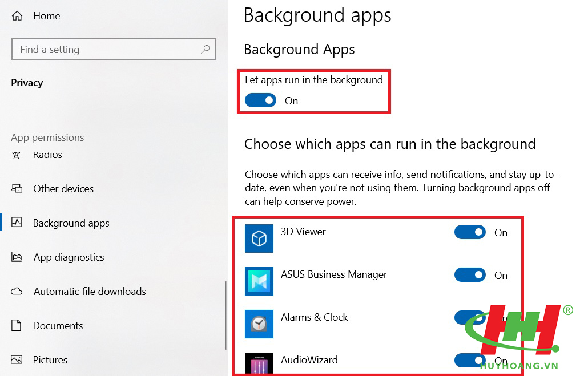
Task: Disable 3D Viewer background toggle
Action: coord(470,232)
